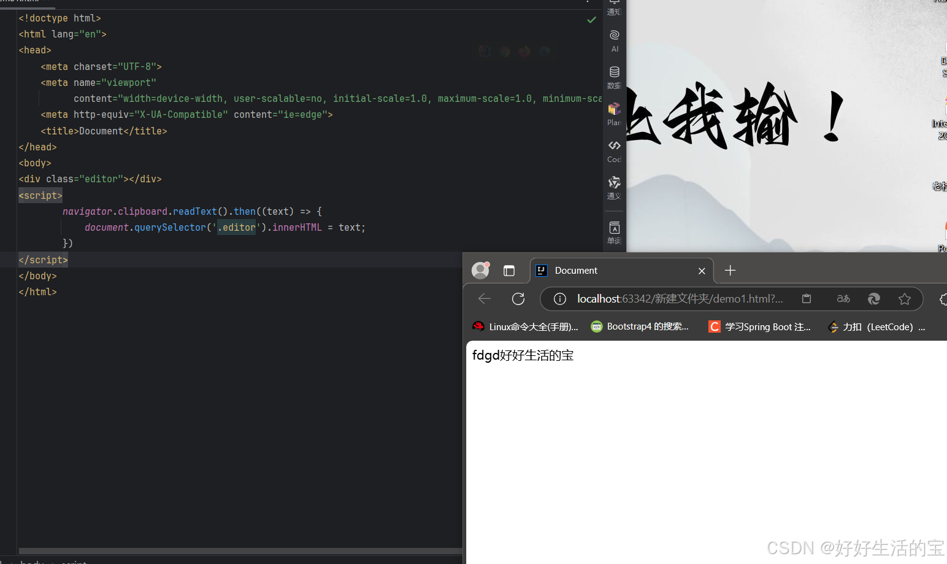Open the 学习Spring Boot bookmark
This screenshot has height=564, width=947.
tap(759, 326)
